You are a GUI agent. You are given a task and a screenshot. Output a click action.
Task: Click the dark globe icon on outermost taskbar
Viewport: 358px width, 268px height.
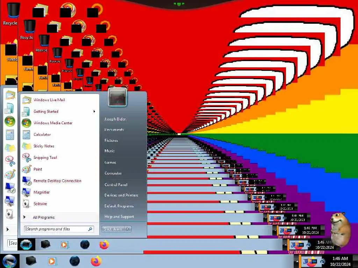74,261
